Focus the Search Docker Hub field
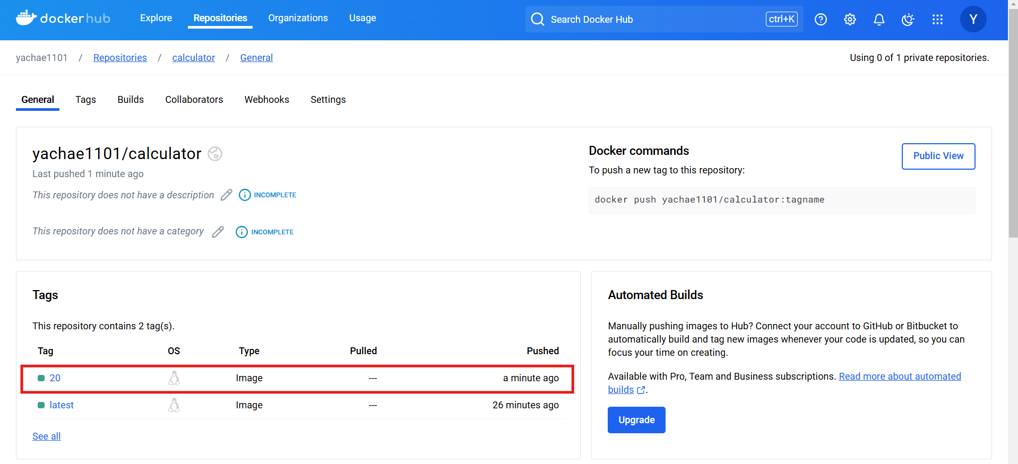 [653, 20]
